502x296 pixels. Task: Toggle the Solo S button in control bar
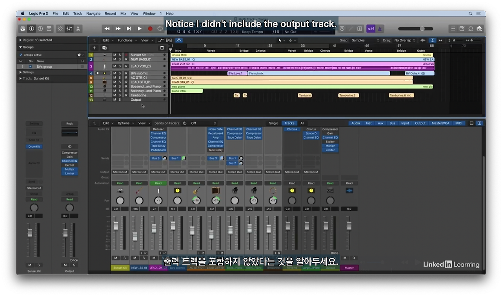pyautogui.click(x=359, y=29)
